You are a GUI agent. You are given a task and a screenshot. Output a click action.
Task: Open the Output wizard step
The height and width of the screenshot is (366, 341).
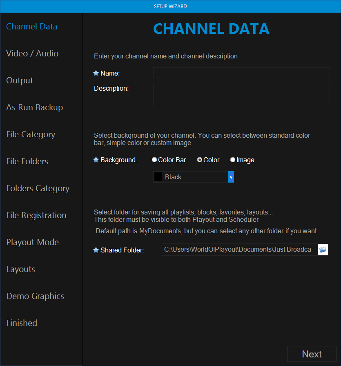(x=20, y=80)
